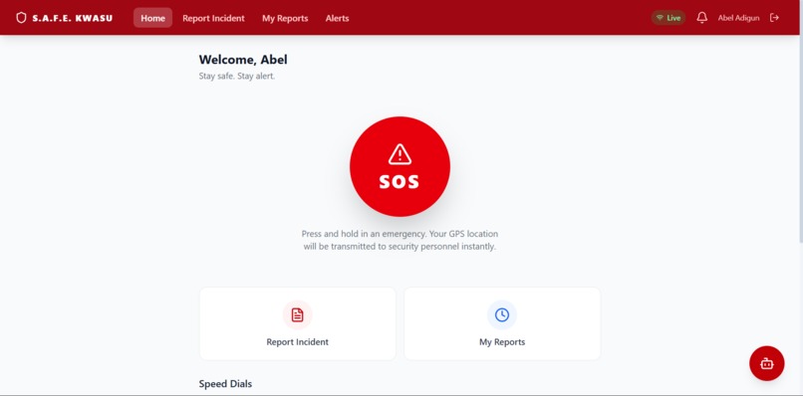Screen dimensions: 803x396
Task: Go to the Home tab
Action: point(153,18)
